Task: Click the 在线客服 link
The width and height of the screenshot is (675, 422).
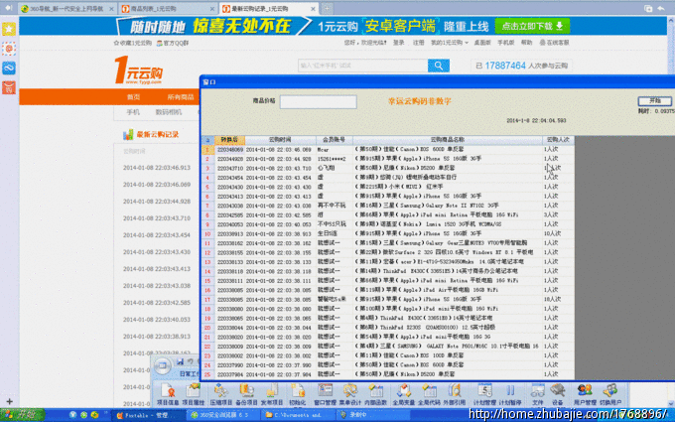Action: point(555,43)
